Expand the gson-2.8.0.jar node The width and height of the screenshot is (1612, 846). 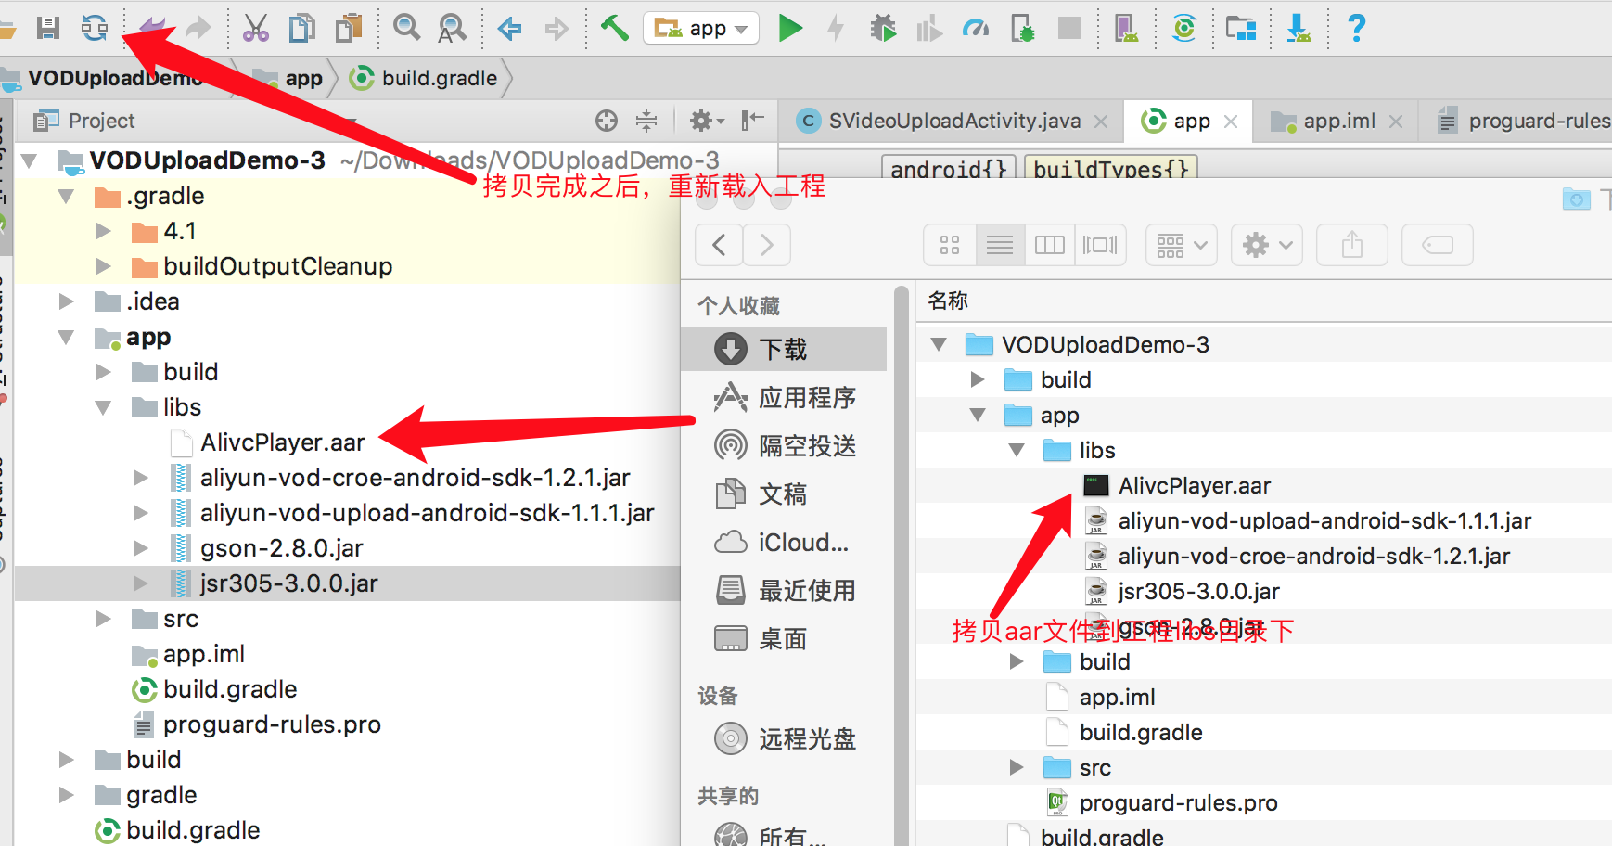pos(140,548)
